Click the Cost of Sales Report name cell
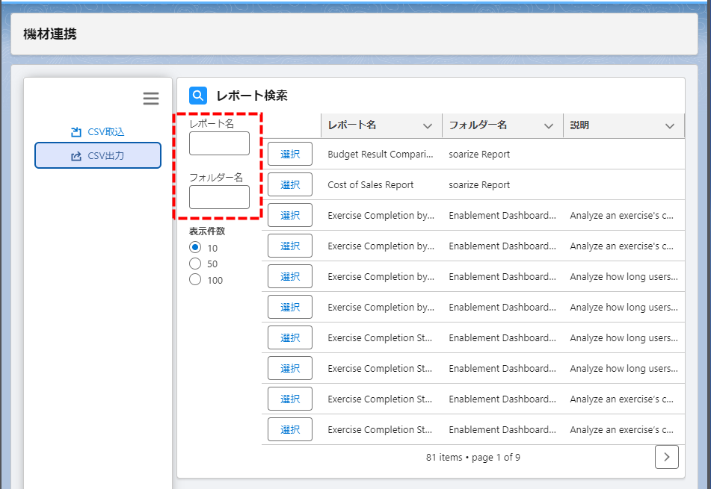The width and height of the screenshot is (711, 489). (x=371, y=185)
